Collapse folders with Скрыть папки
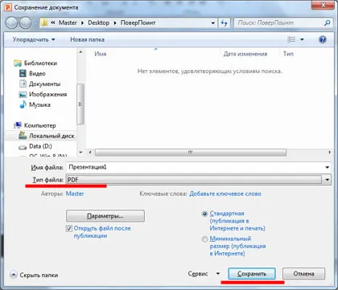This screenshot has height=290, width=338. coord(34,275)
